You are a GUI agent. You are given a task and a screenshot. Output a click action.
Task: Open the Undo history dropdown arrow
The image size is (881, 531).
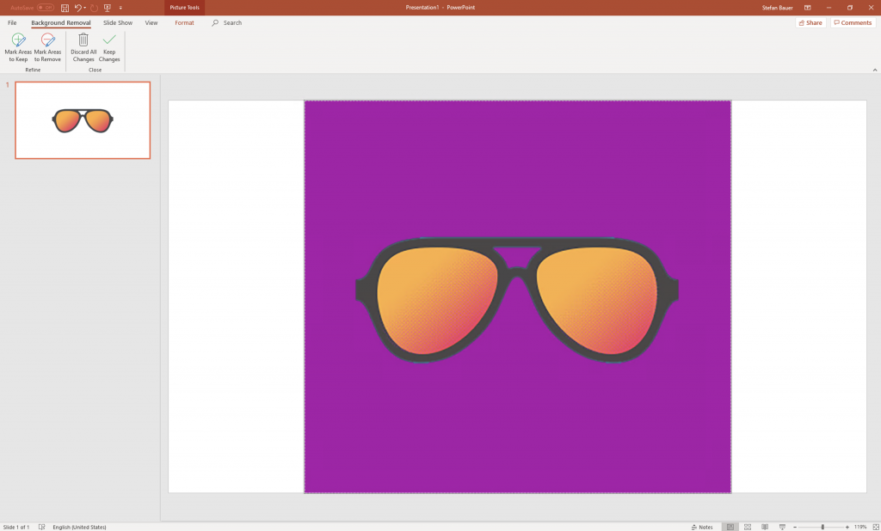coord(85,8)
